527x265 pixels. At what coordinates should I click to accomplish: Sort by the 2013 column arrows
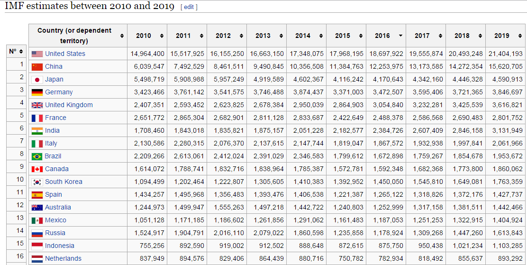281,36
